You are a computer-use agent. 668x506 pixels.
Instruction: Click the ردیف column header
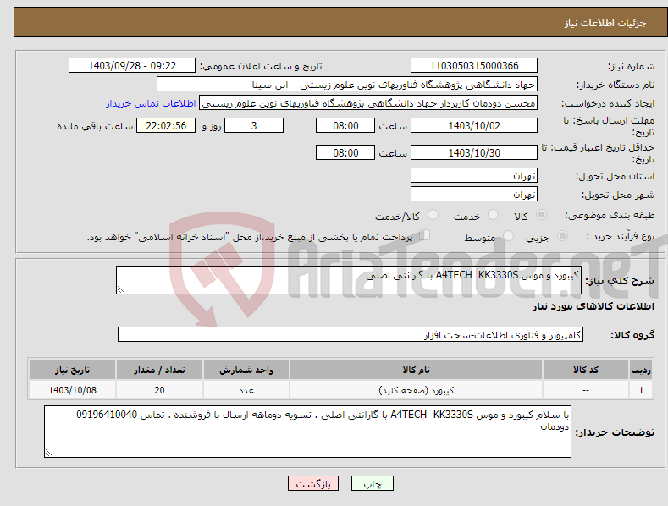(641, 370)
